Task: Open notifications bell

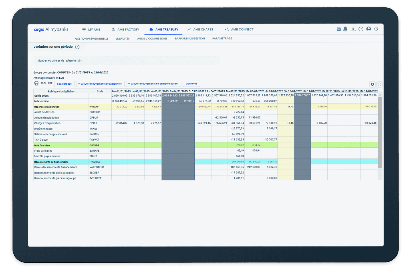Action: coord(345,29)
